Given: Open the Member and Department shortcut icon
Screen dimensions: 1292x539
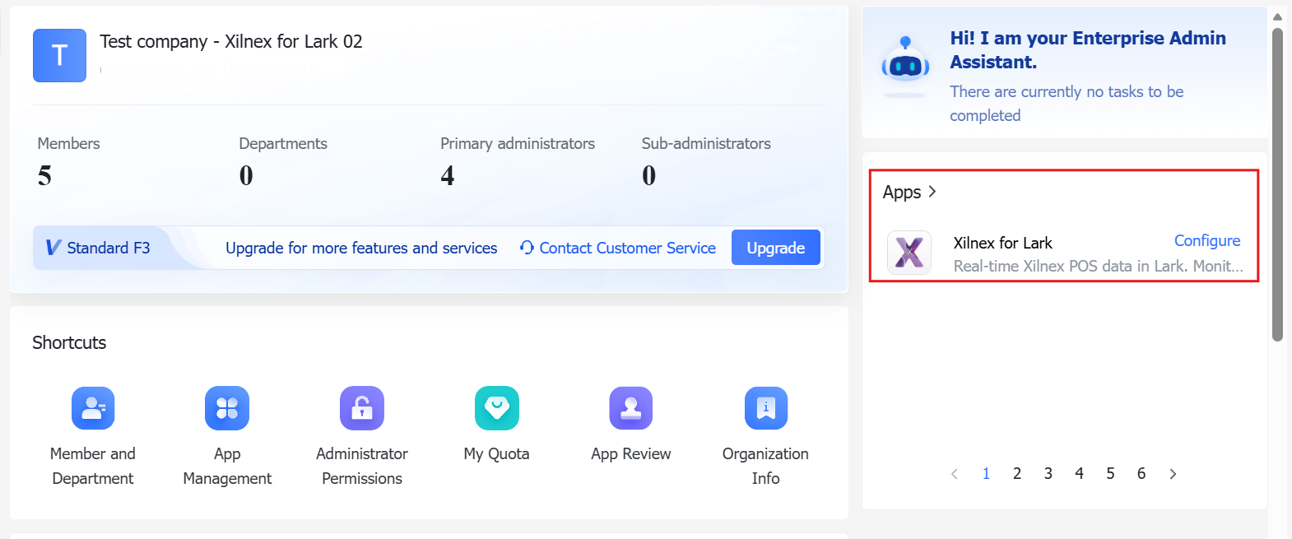Looking at the screenshot, I should (x=93, y=408).
